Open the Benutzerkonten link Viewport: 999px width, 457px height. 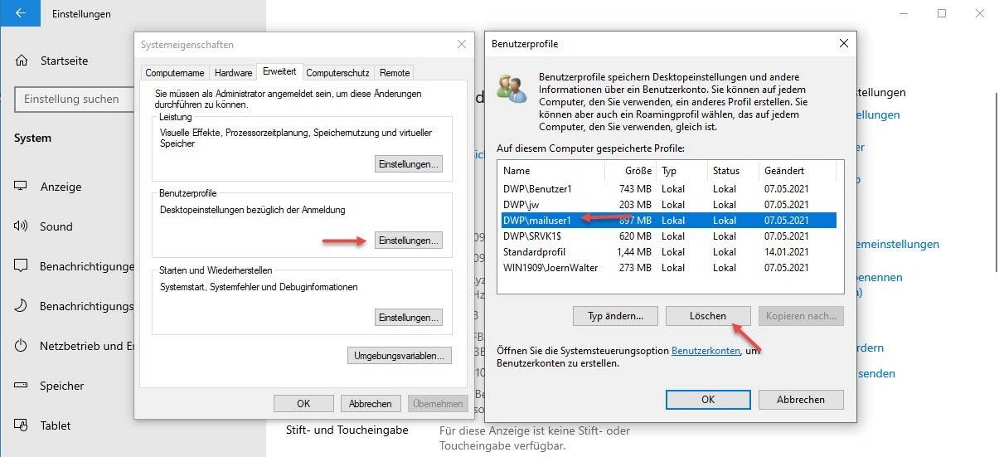tap(706, 351)
